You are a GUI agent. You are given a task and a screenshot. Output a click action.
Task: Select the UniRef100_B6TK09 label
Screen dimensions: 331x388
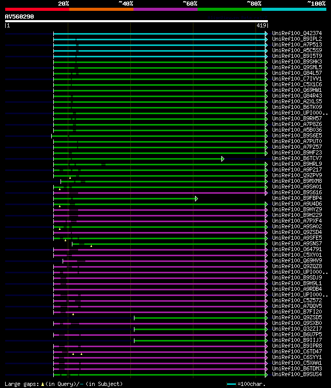pos(297,107)
